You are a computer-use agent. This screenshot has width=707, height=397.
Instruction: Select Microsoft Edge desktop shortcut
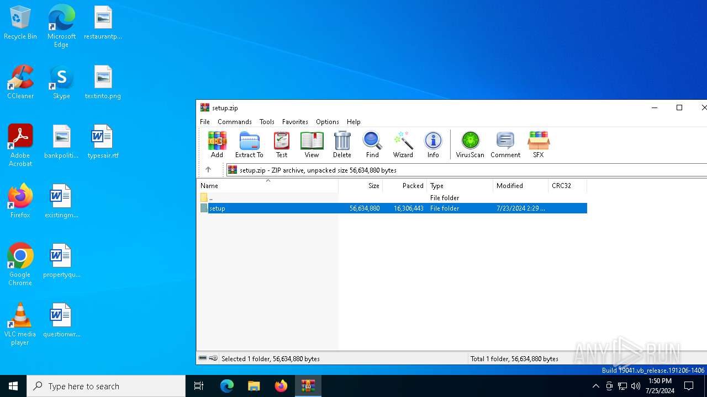coord(61,26)
